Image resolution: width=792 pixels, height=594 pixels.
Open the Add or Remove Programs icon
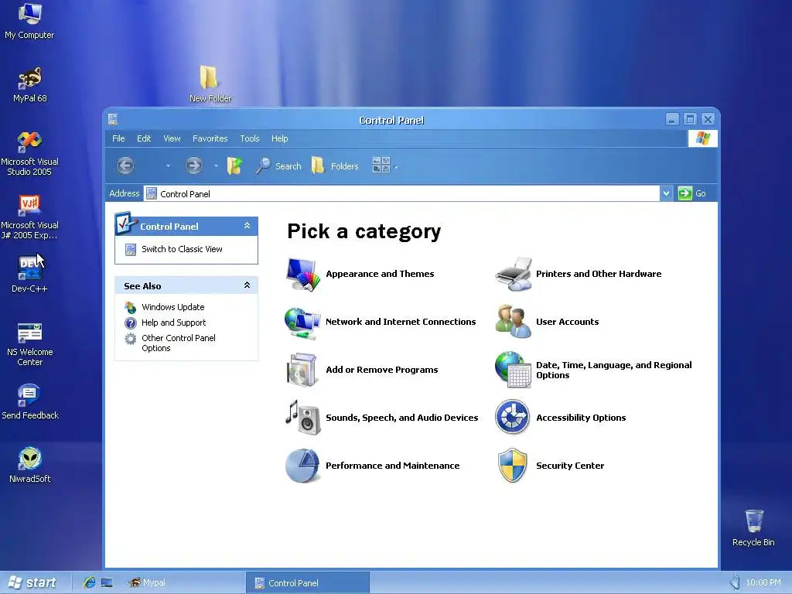[302, 370]
